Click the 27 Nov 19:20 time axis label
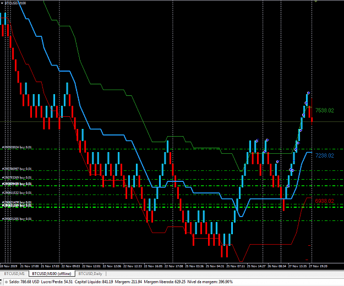The height and width of the screenshot is (286, 344). (x=318, y=266)
